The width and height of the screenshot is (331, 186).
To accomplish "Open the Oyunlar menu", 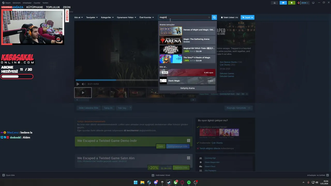I will coord(37,3).
